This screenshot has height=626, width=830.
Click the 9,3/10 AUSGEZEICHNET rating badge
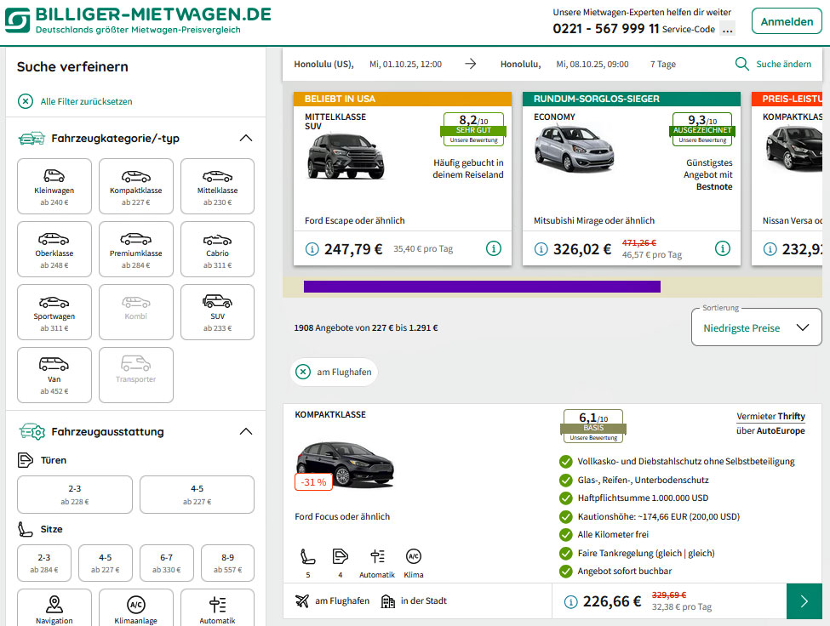702,129
